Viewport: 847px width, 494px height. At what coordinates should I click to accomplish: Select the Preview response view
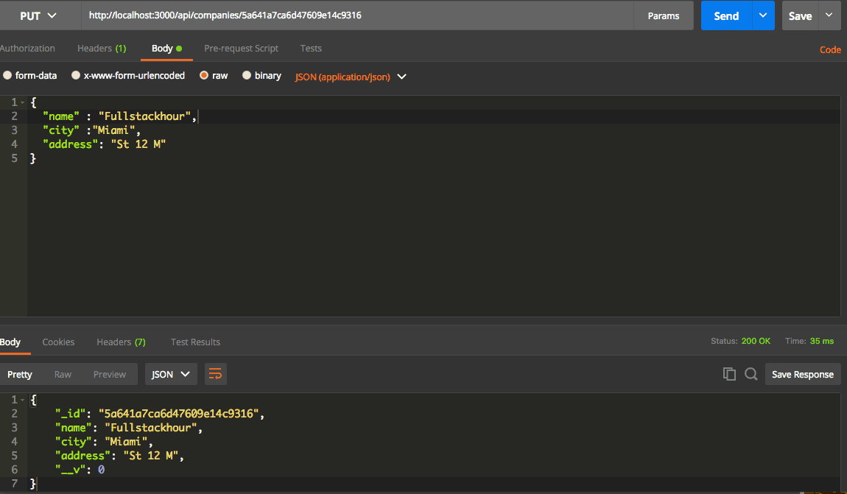click(x=110, y=374)
